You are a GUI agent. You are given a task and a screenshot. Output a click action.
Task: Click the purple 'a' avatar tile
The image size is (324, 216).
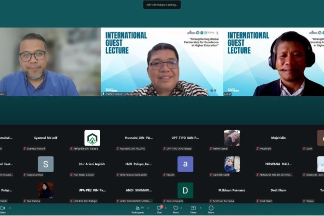(x=185, y=164)
